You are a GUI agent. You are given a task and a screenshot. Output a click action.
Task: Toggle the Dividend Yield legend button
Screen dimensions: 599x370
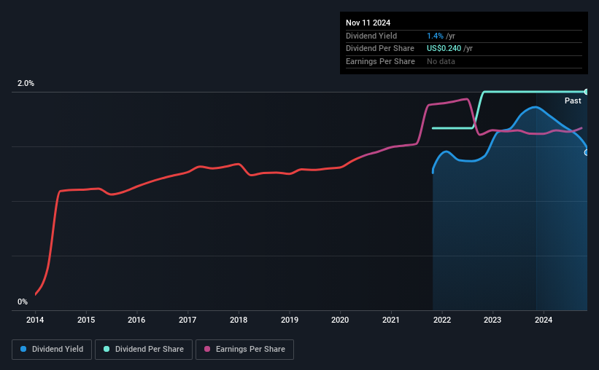52,350
